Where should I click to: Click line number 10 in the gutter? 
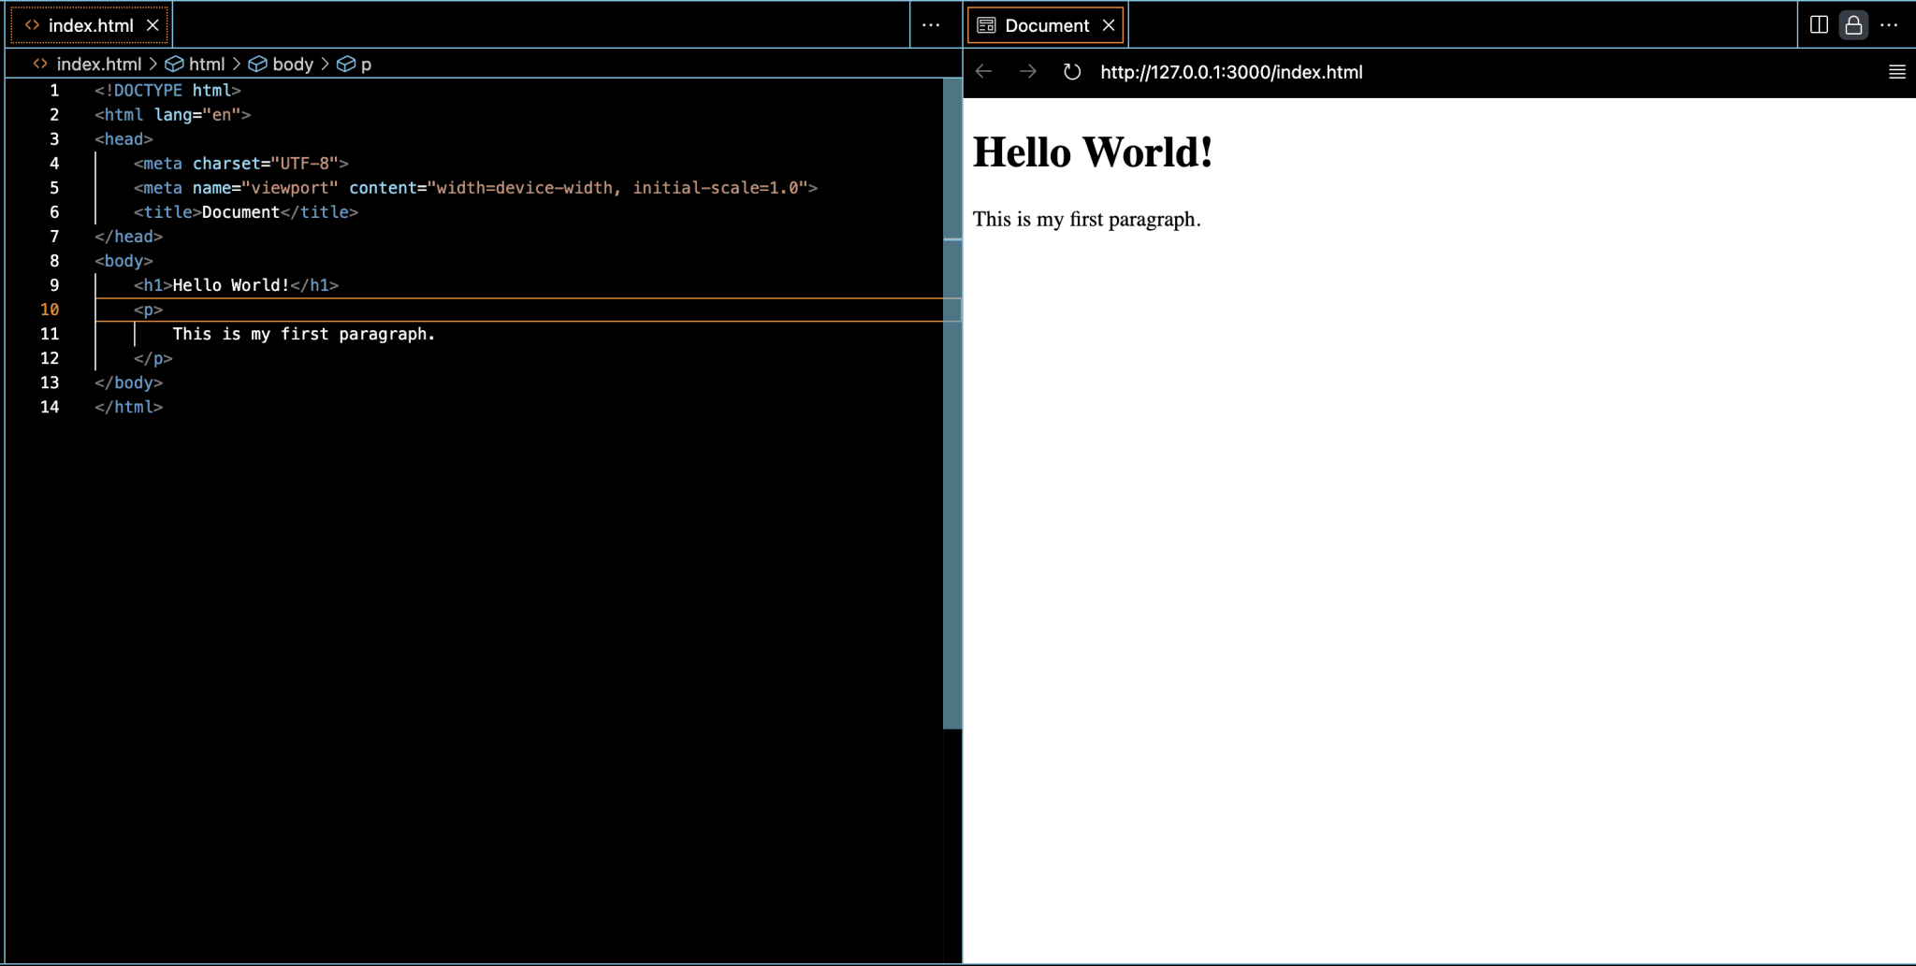point(50,310)
